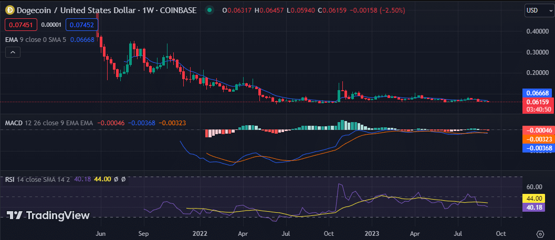Collapse the indicator legend with the chevron
Screen dimensions: 555x240
13,53
